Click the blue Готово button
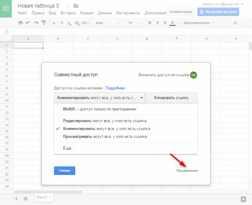The height and width of the screenshot is (205, 252). [x=65, y=171]
